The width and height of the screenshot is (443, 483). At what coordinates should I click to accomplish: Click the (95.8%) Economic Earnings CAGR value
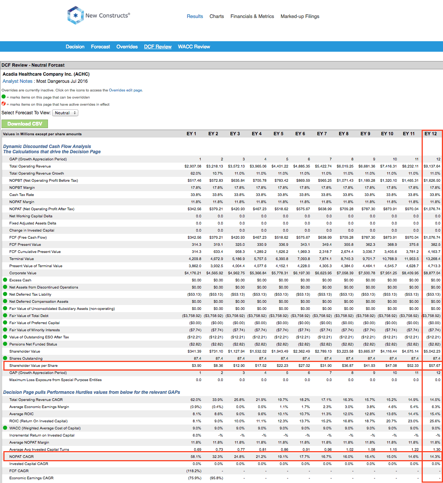pos(217,478)
